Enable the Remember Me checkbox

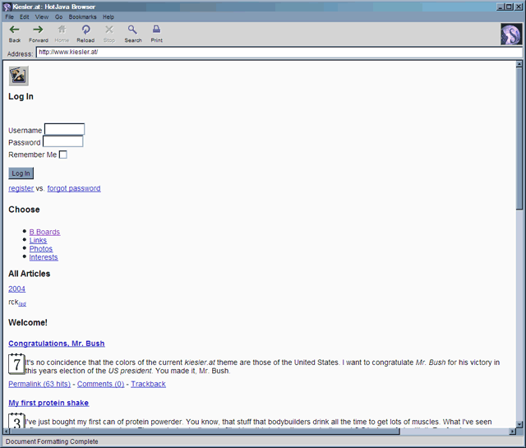[x=63, y=155]
